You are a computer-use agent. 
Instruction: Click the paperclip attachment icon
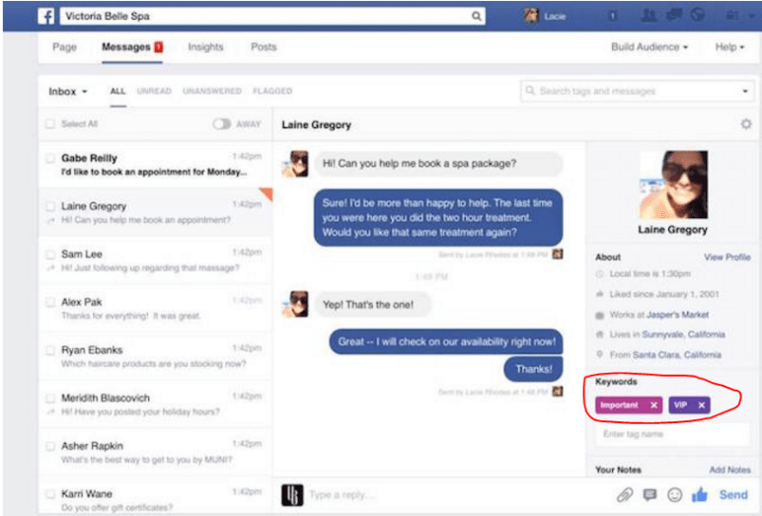click(x=624, y=495)
